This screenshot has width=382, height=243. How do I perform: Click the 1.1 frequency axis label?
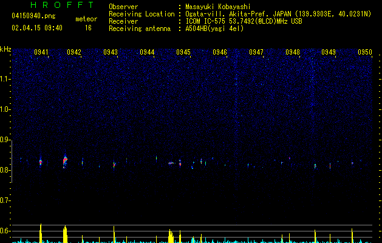[5, 79]
